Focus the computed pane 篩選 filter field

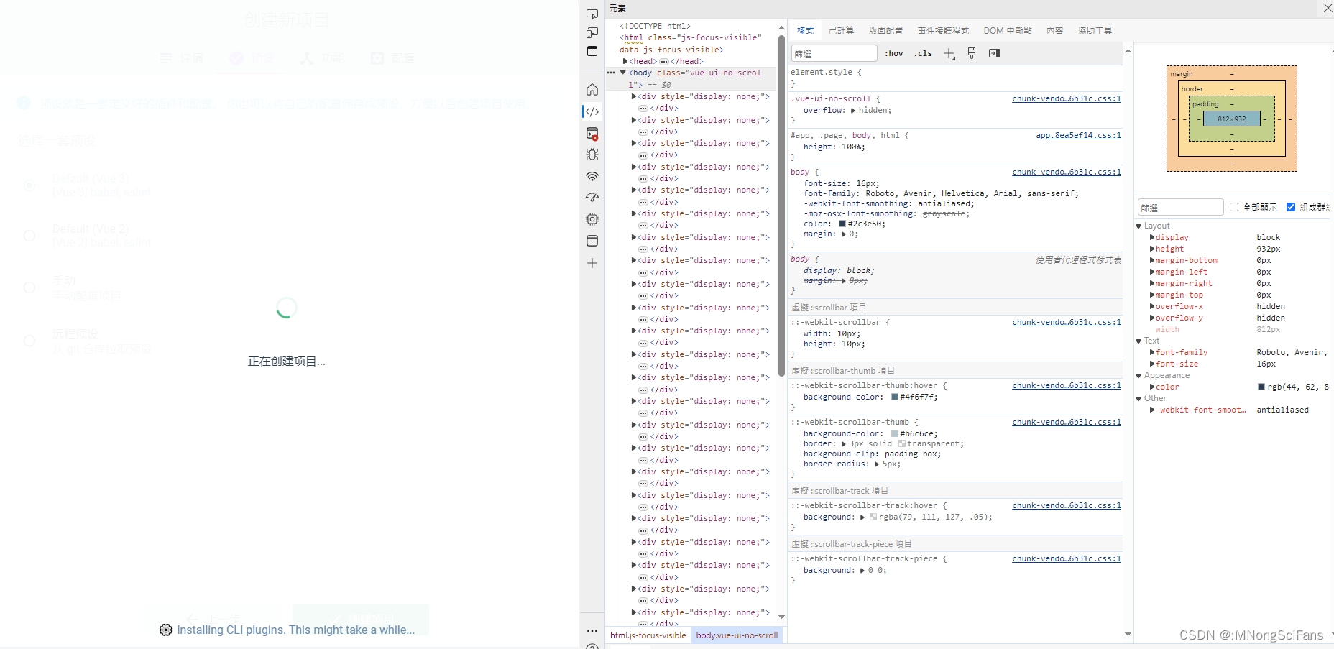(x=1180, y=207)
